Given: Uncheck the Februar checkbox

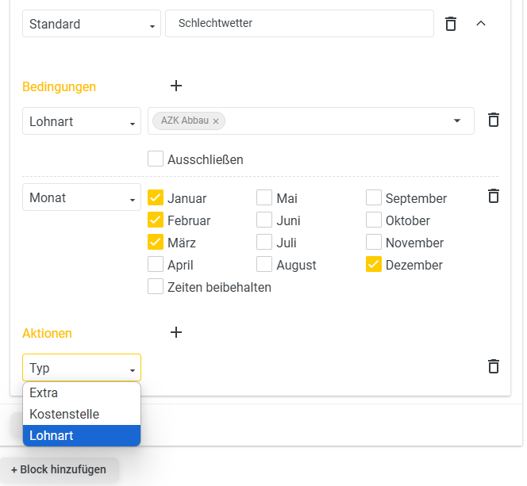Looking at the screenshot, I should [156, 220].
